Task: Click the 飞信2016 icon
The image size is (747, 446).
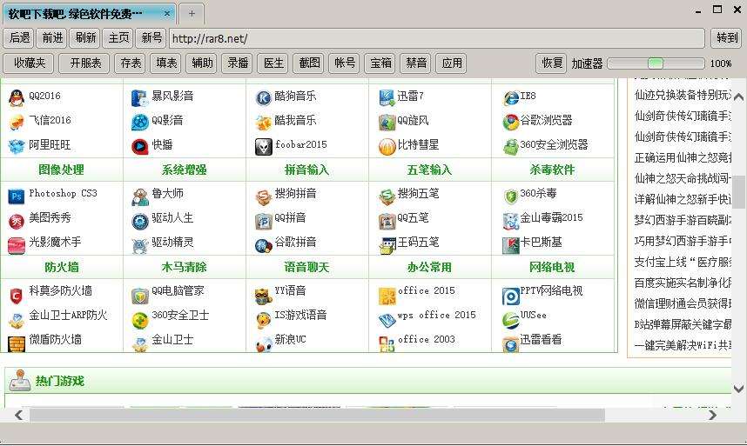Action: click(x=17, y=123)
